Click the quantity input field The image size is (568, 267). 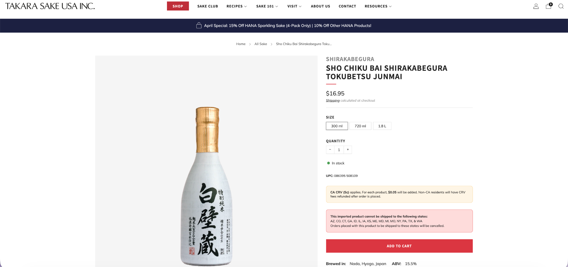(x=339, y=150)
